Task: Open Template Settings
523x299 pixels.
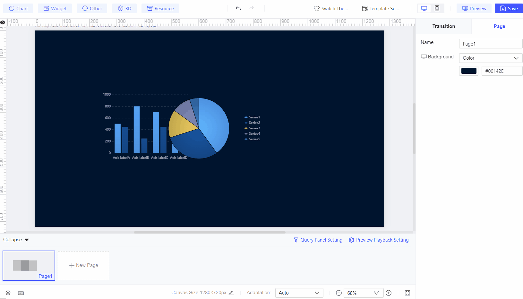Action: (x=381, y=8)
